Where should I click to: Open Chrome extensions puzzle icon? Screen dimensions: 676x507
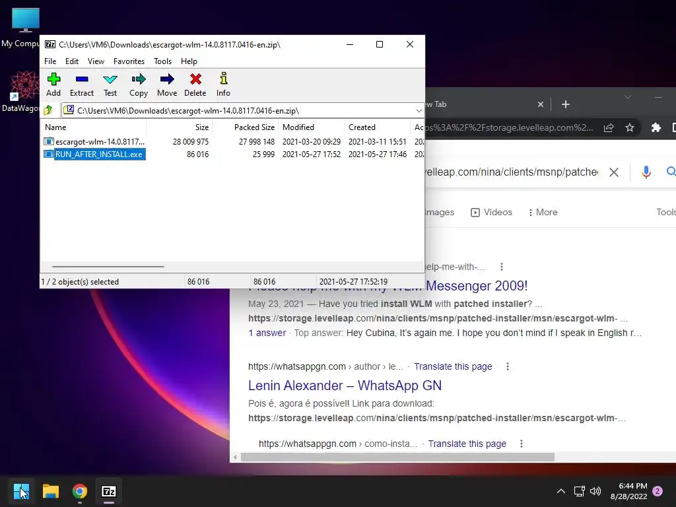point(656,127)
